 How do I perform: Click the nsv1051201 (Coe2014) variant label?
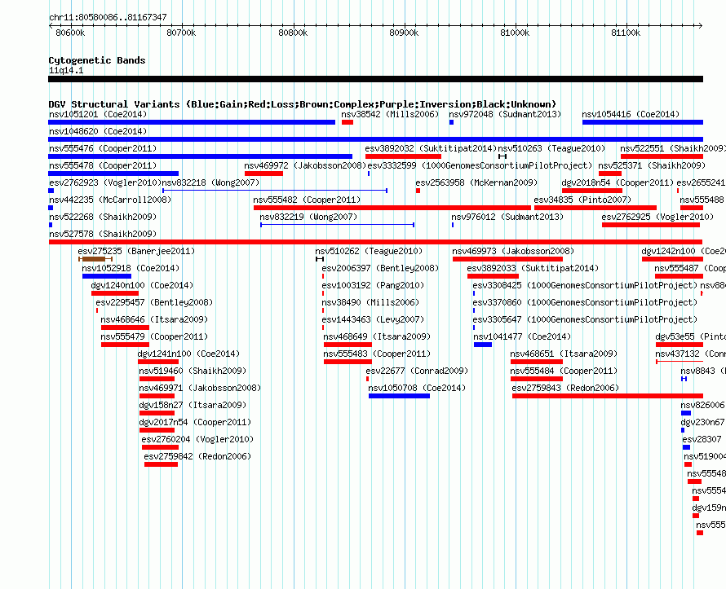pos(98,114)
